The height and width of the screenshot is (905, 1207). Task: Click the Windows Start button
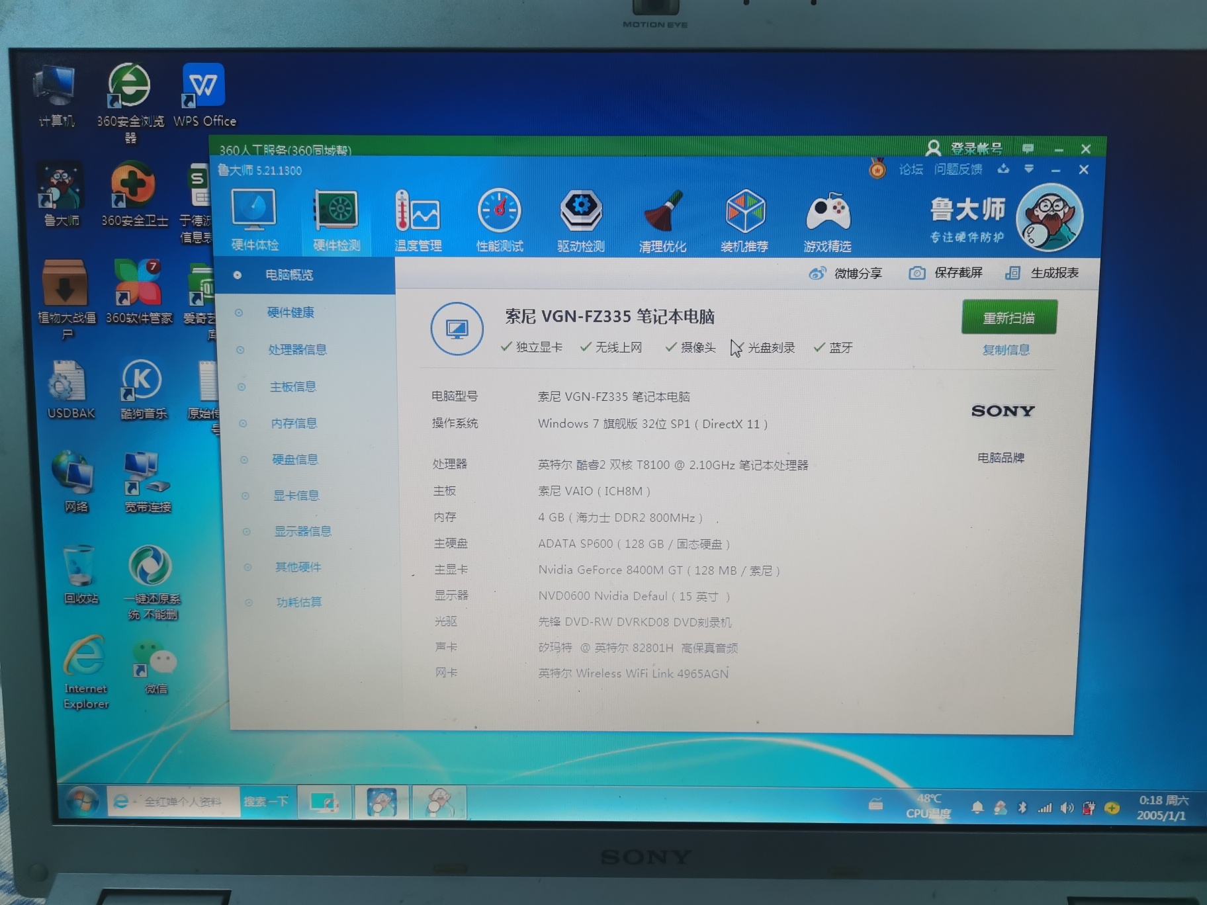(x=81, y=802)
